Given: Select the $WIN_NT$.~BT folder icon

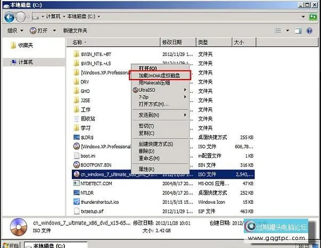Looking at the screenshot, I should coord(76,54).
